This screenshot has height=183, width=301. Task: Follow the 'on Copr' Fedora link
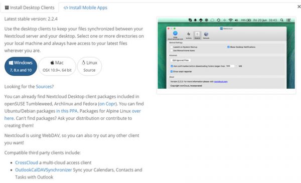[107, 104]
